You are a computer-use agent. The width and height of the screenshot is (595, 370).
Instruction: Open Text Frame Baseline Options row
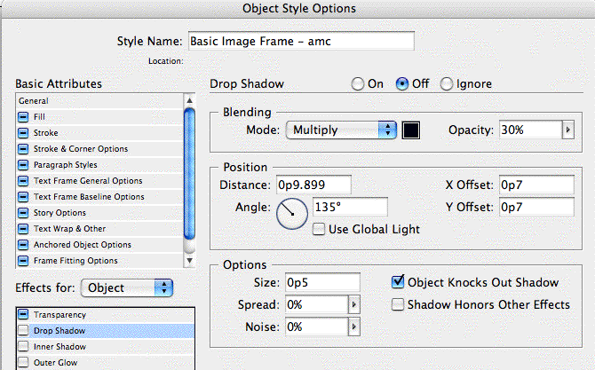[x=89, y=197]
